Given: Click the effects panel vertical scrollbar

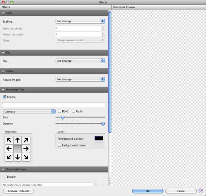Looking at the screenshot, I should point(110,72).
